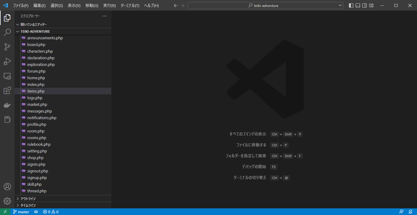Open forum.php file
Image resolution: width=417 pixels, height=215 pixels.
coord(63,71)
